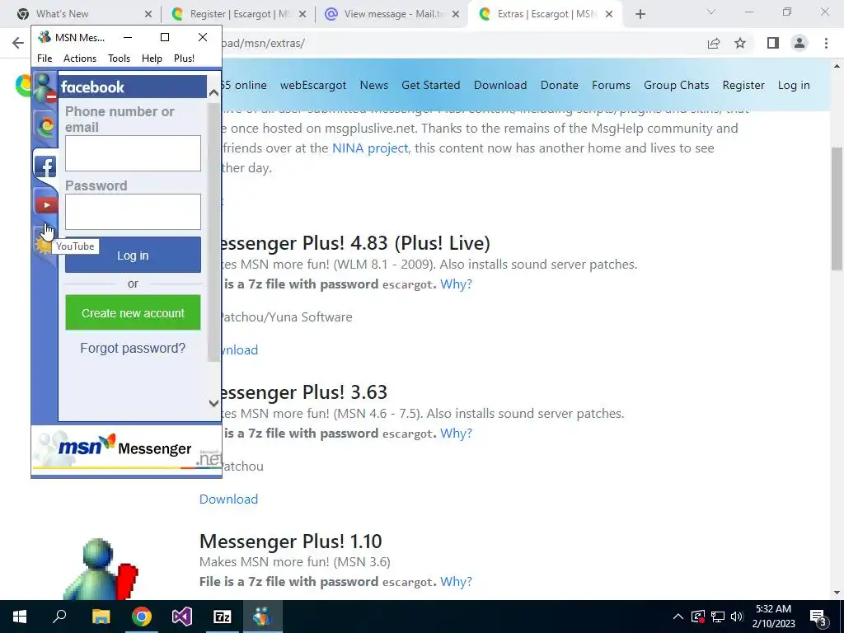The height and width of the screenshot is (633, 844).
Task: Click Why? link under Messenger Plus! 1.10
Action: click(456, 581)
